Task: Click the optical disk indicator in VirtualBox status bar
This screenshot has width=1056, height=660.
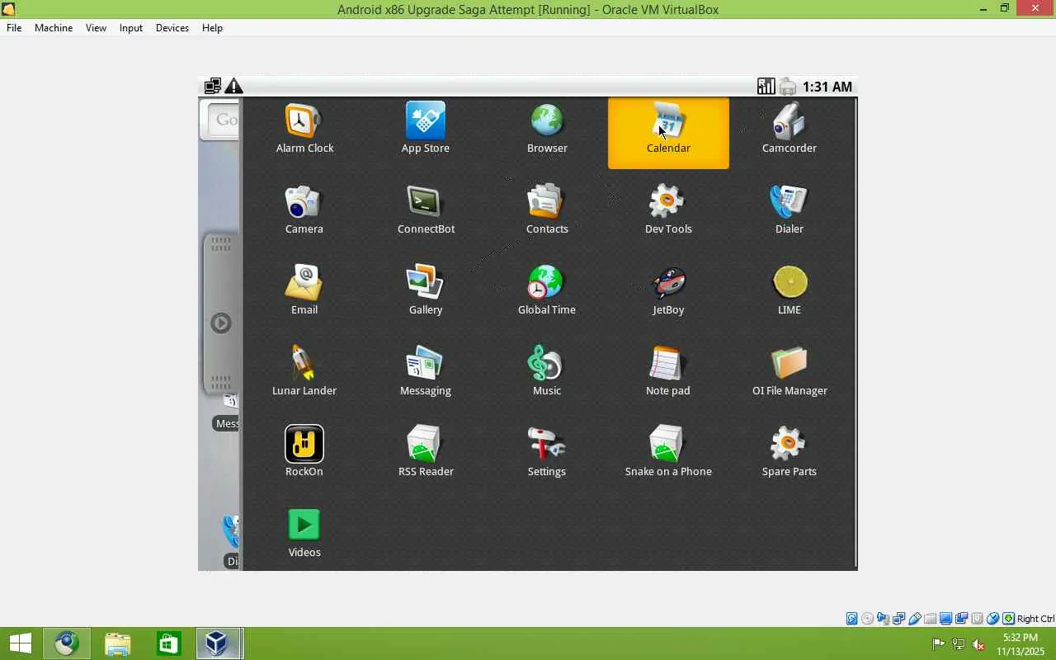Action: (x=867, y=619)
